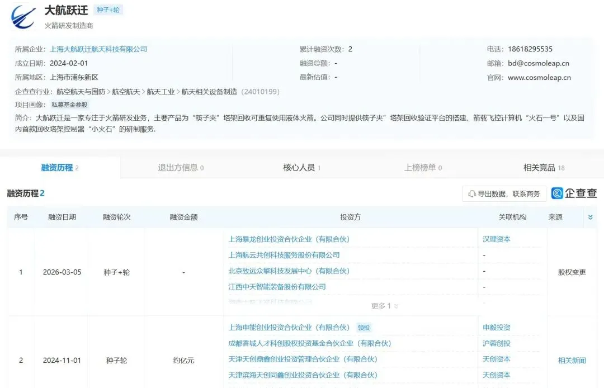
Task: Click the 关联机构 column header
Action: tap(512, 217)
